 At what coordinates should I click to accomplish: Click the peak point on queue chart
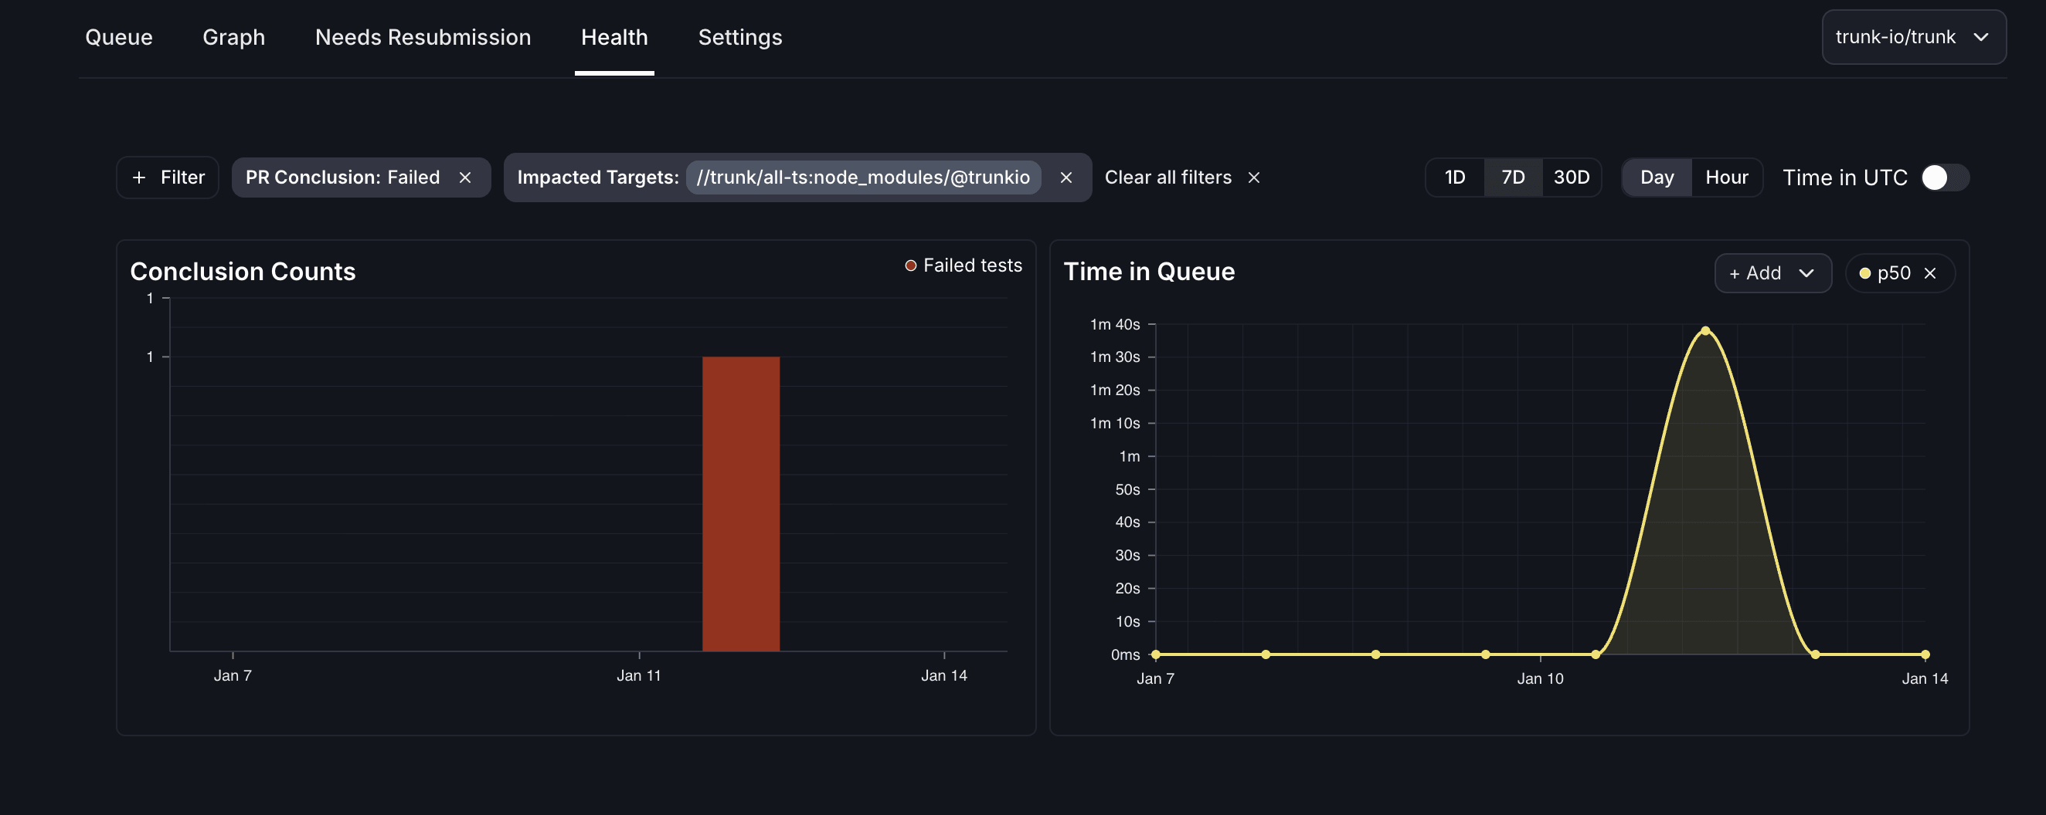point(1705,331)
